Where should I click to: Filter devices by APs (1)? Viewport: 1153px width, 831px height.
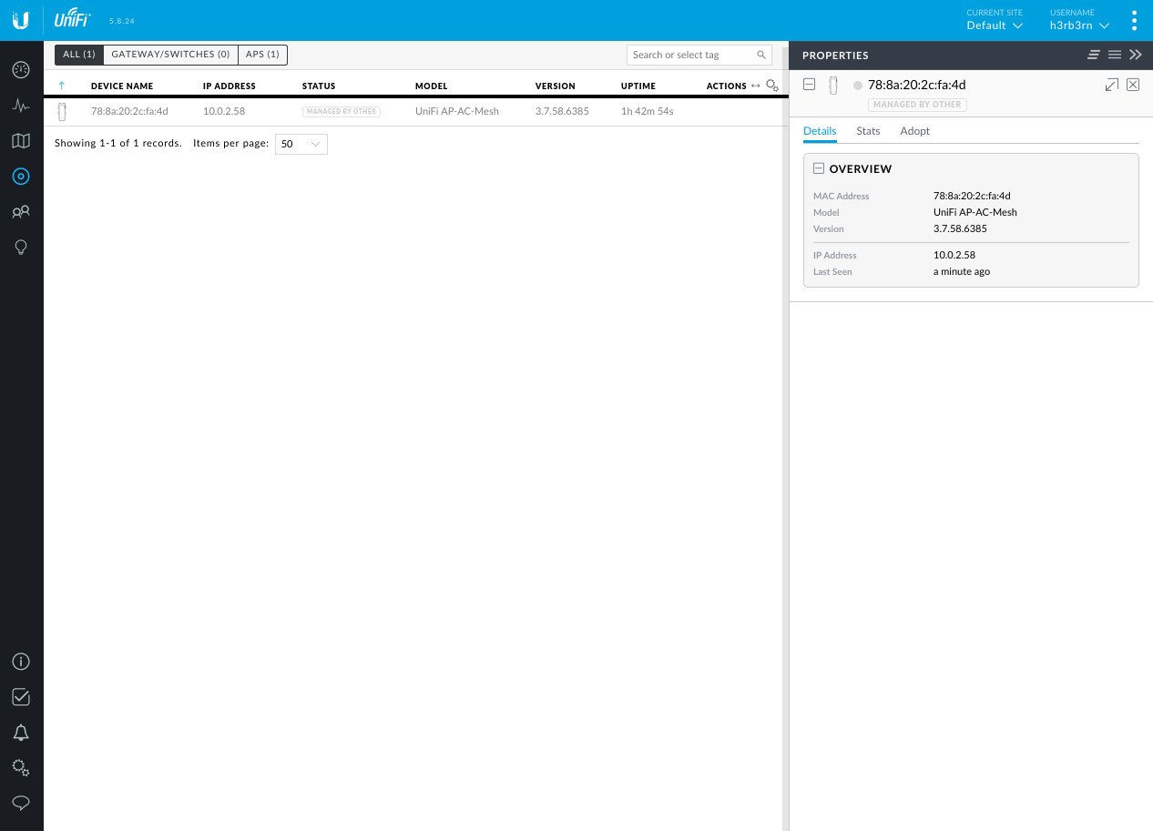262,55
